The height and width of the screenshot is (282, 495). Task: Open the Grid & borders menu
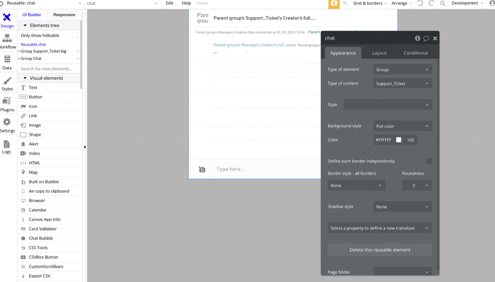[370, 3]
